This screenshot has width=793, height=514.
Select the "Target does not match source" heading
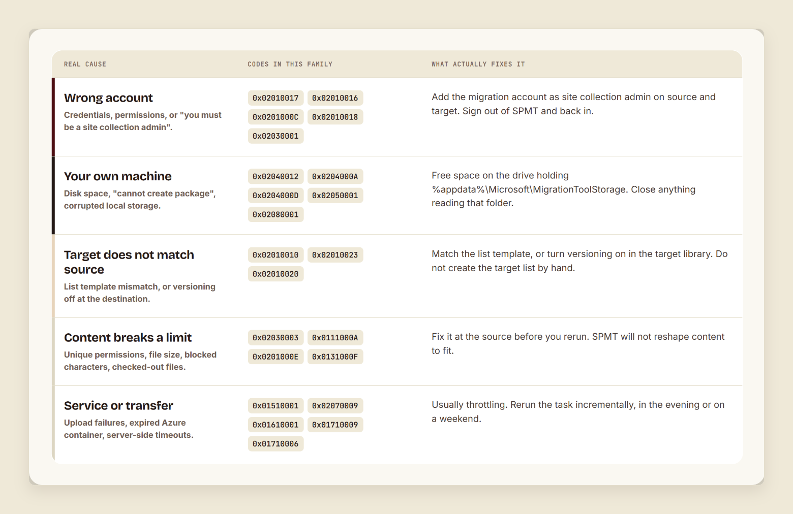coord(129,262)
